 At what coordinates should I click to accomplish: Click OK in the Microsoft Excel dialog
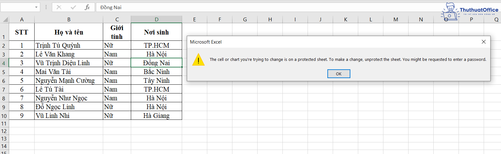(339, 74)
